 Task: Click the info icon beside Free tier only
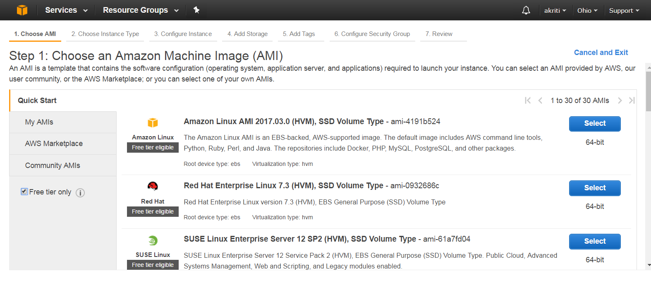coord(80,193)
